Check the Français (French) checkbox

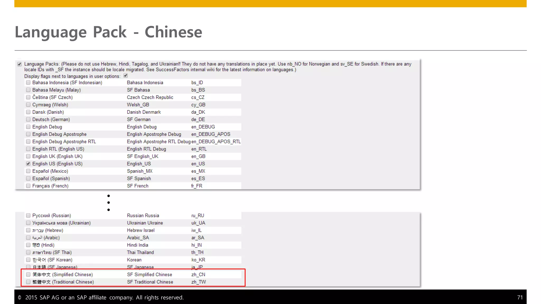(28, 186)
